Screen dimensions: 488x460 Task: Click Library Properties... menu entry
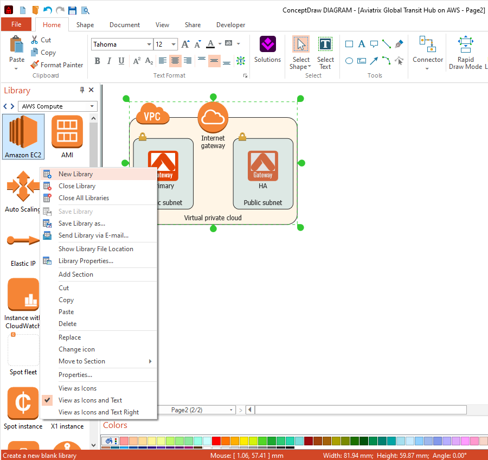[86, 261]
